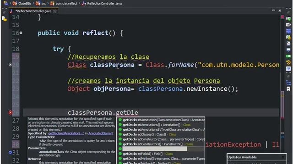
Task: Open ReflectionController.java breadcrumb item
Action: click(102, 3)
